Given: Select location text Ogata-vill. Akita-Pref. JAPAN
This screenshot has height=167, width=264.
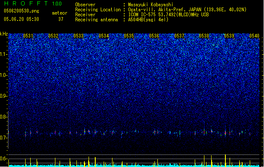Looking at the screenshot, I should [165, 10].
